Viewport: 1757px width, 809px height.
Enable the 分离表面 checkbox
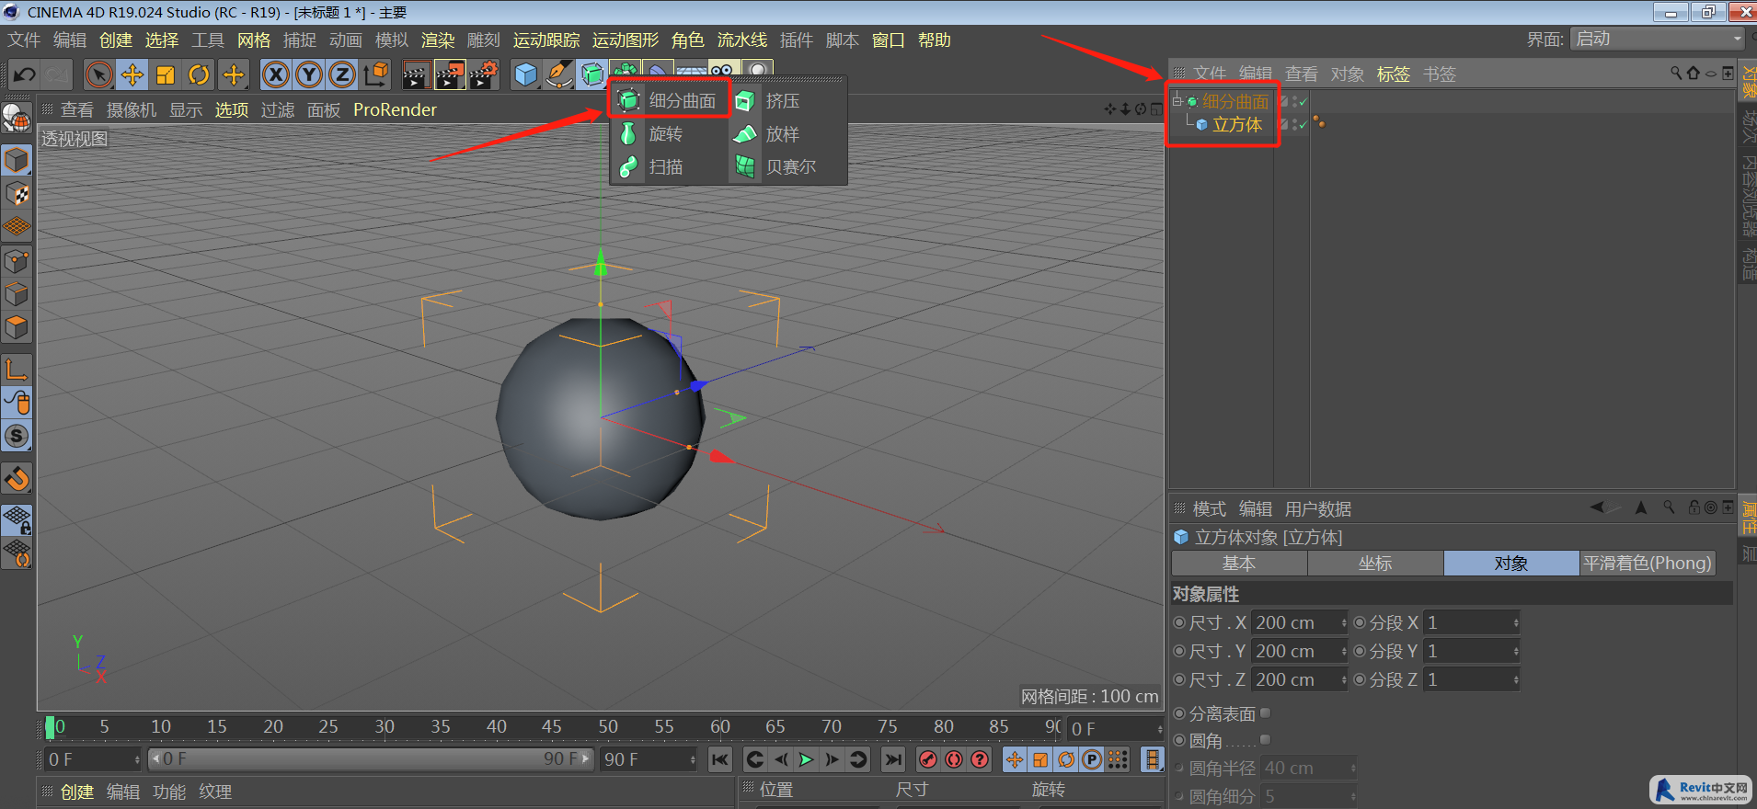coord(1265,713)
